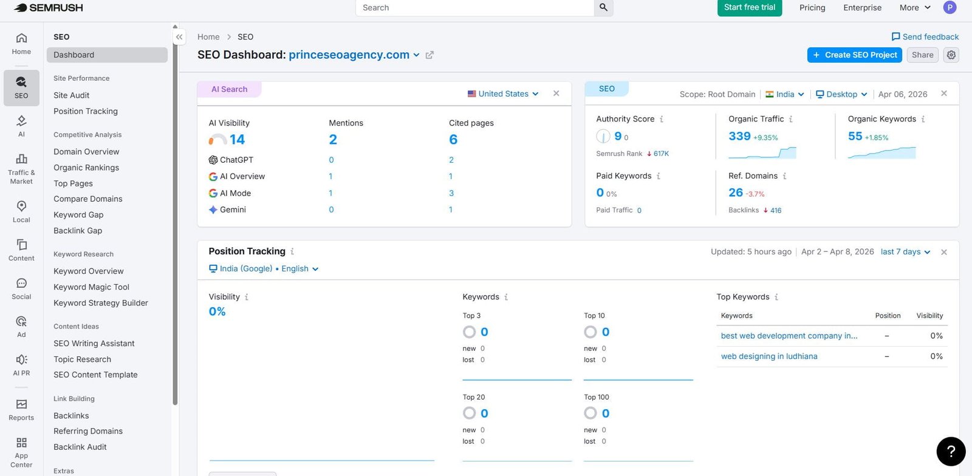The height and width of the screenshot is (476, 972).
Task: Open the Content rail icon
Action: (21, 250)
